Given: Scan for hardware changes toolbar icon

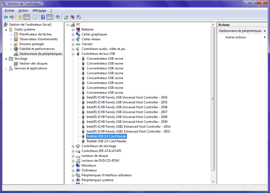Looking at the screenshot, I should coord(58,17).
